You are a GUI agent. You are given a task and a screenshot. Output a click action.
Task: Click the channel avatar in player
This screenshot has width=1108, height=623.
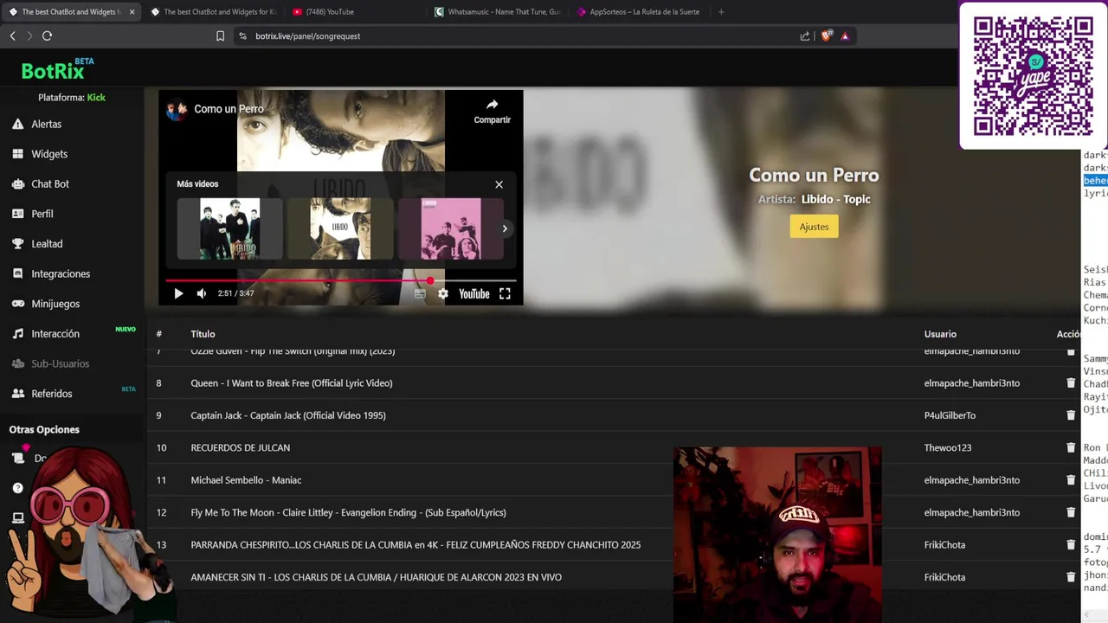point(177,109)
